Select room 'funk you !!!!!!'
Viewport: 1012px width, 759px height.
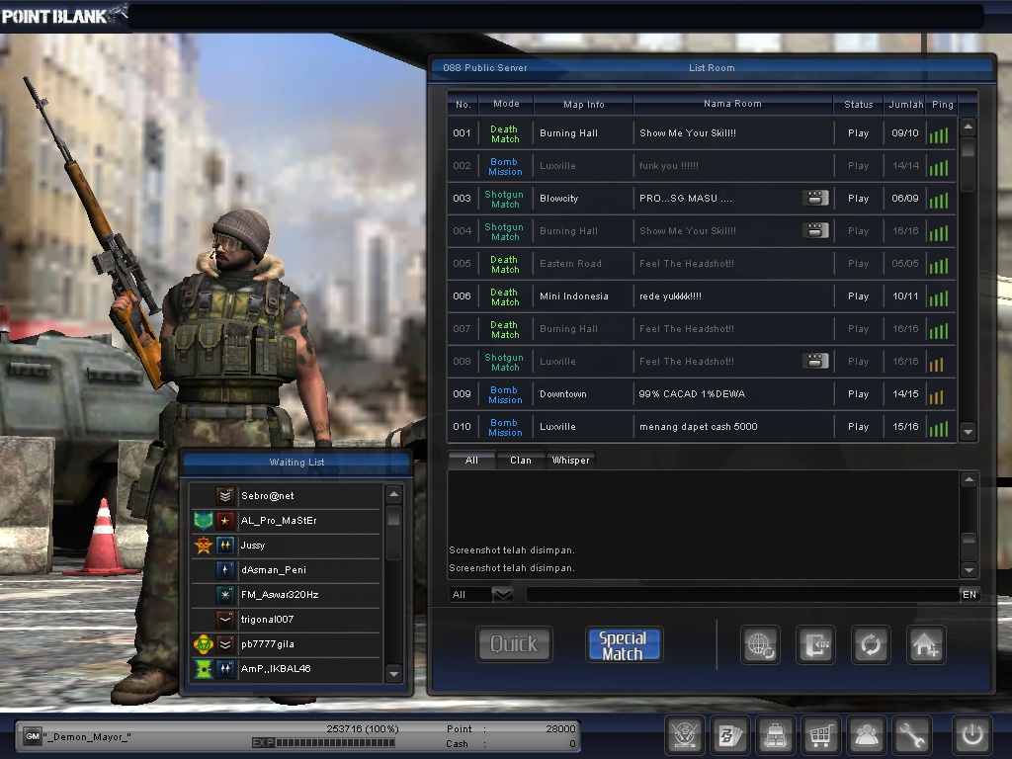tap(702, 165)
